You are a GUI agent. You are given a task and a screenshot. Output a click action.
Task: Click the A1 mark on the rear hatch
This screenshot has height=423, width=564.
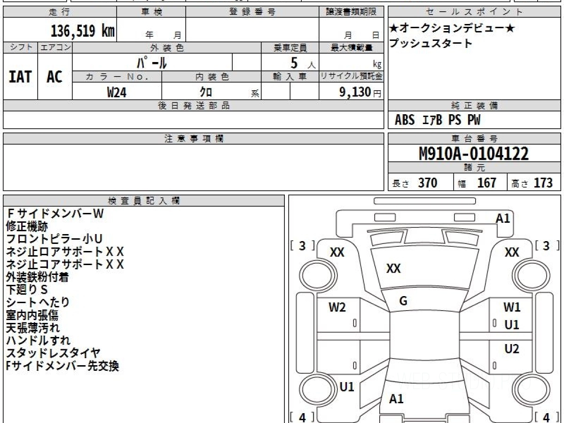pyautogui.click(x=396, y=399)
